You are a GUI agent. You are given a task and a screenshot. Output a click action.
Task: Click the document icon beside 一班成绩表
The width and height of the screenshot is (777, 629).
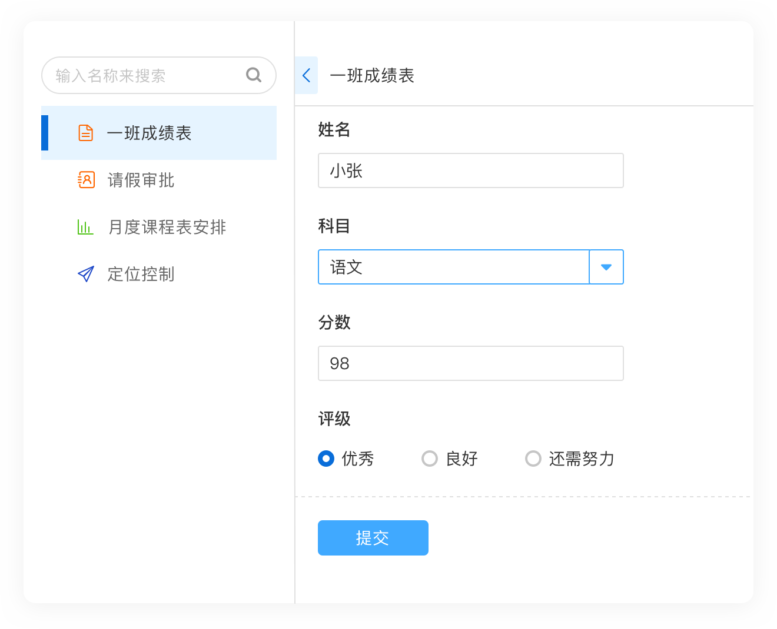pyautogui.click(x=86, y=133)
